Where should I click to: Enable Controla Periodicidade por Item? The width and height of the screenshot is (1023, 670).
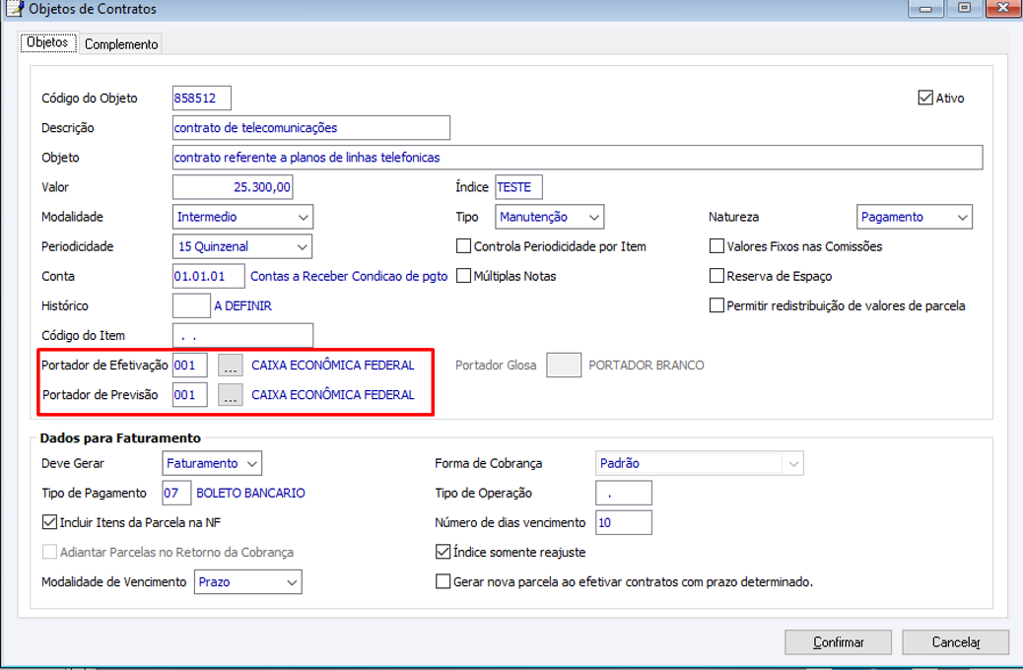pyautogui.click(x=463, y=246)
